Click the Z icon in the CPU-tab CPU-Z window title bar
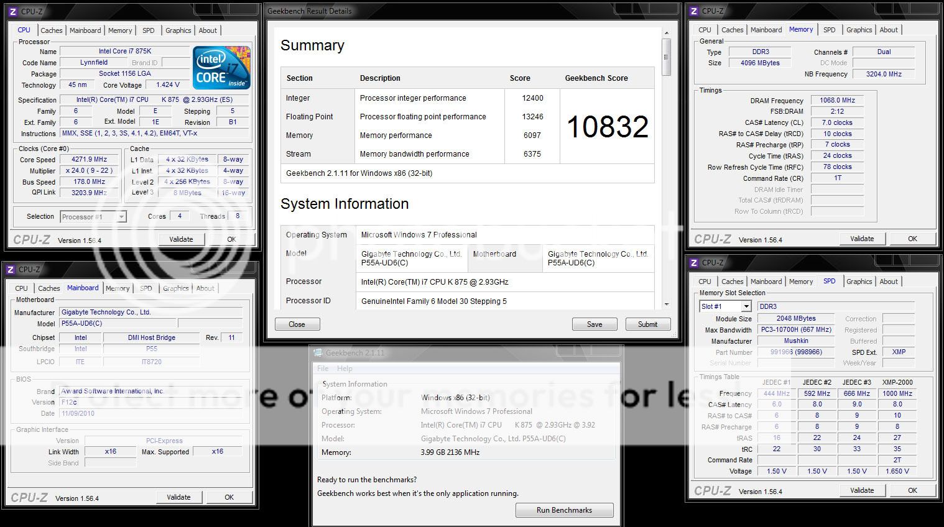The image size is (944, 527). click(13, 11)
